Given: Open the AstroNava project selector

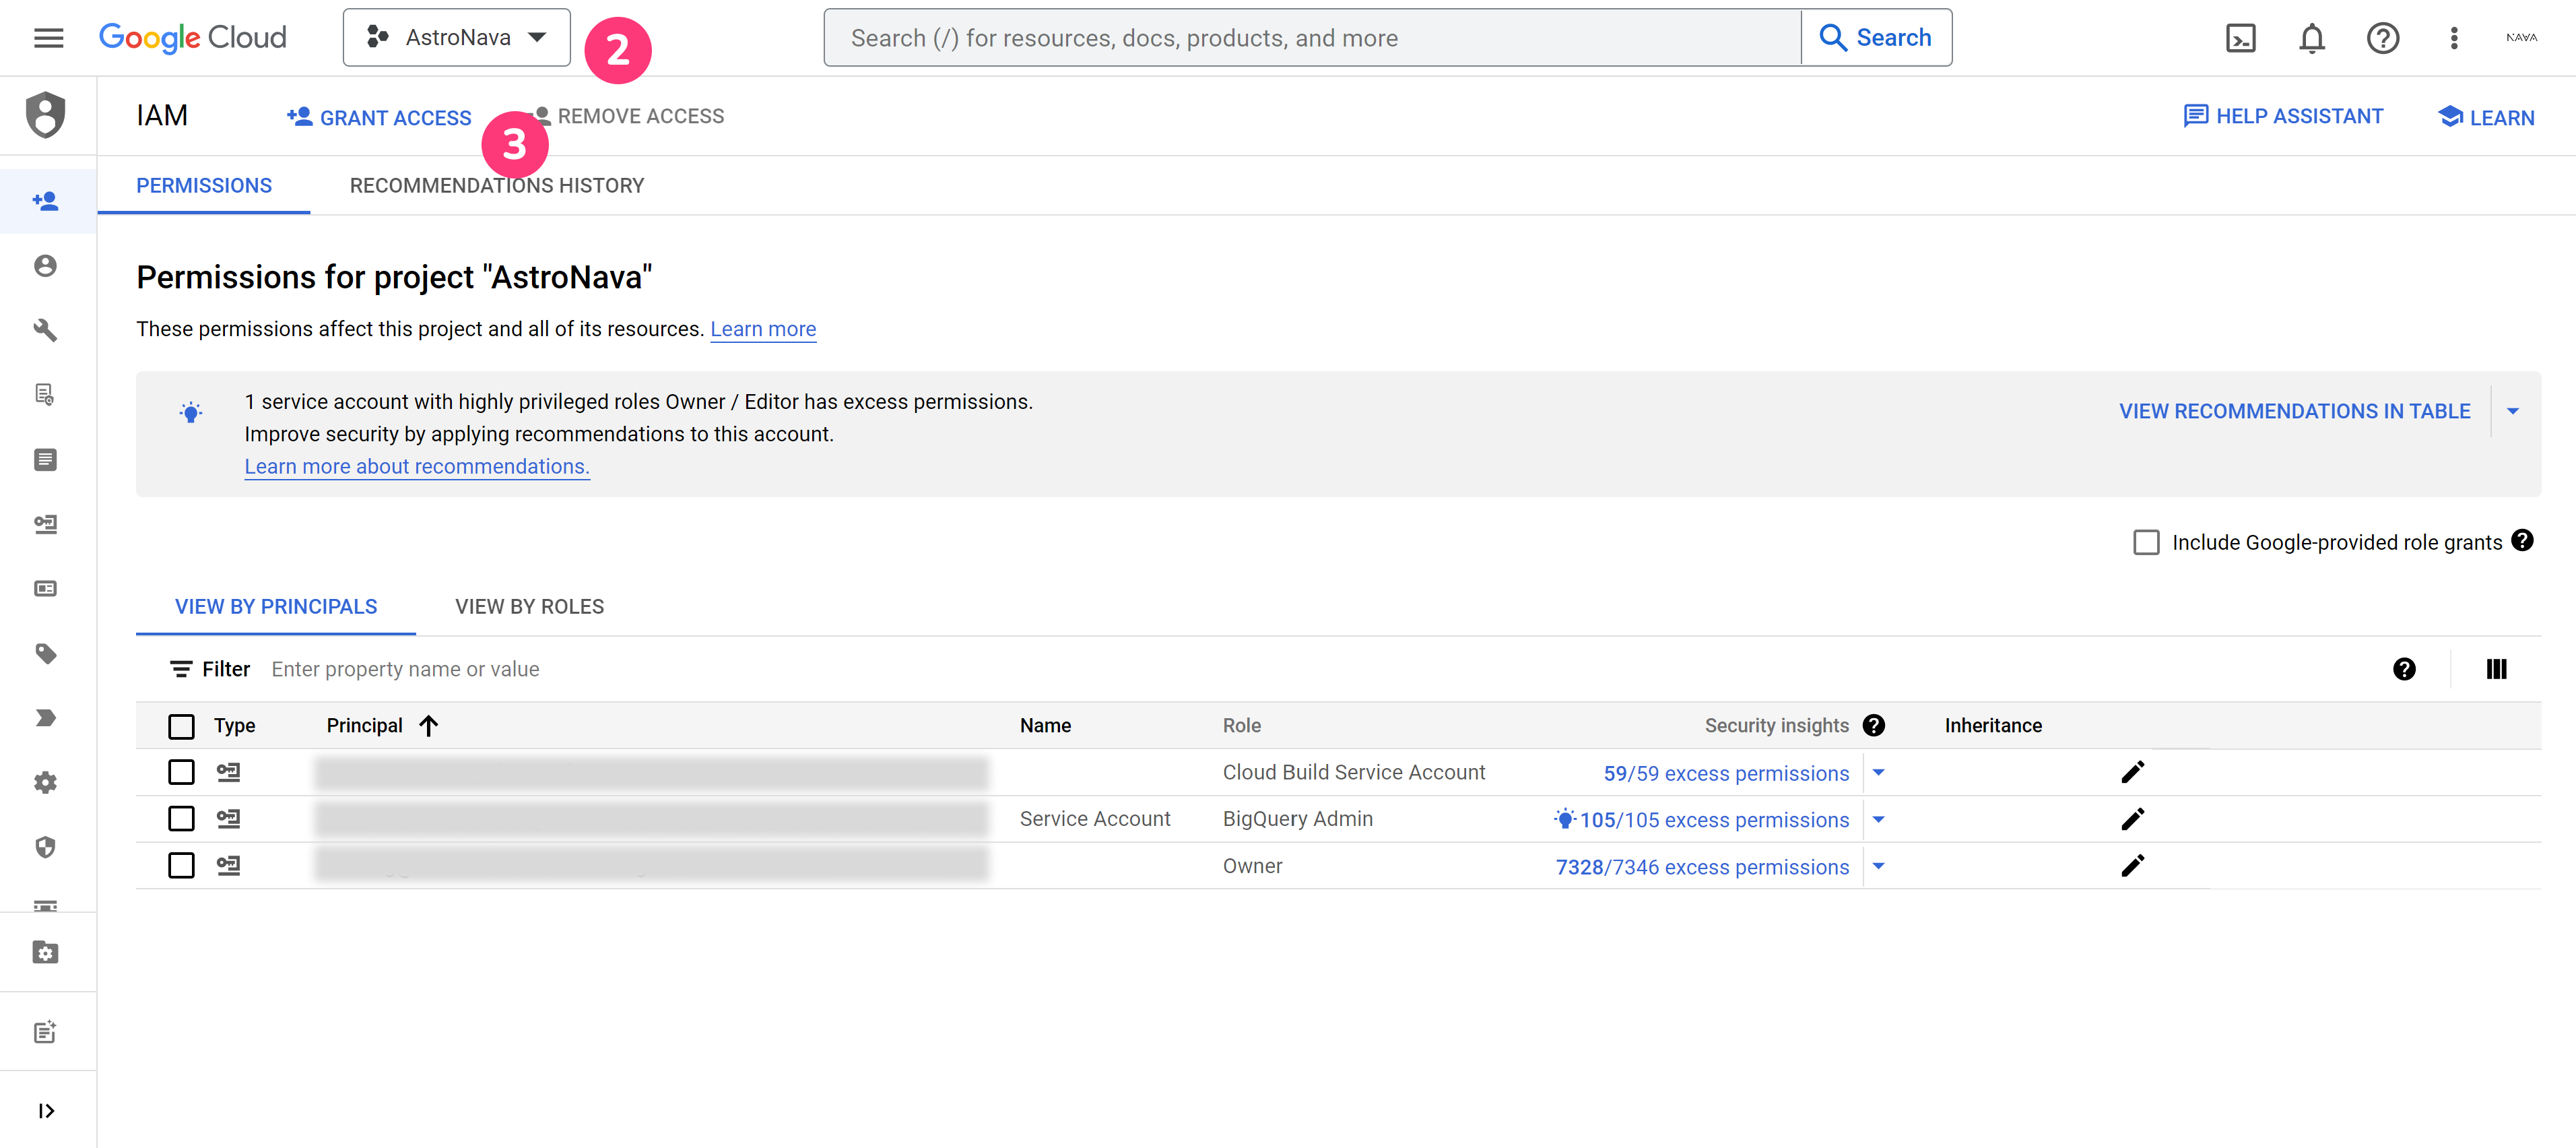Looking at the screenshot, I should pyautogui.click(x=456, y=38).
